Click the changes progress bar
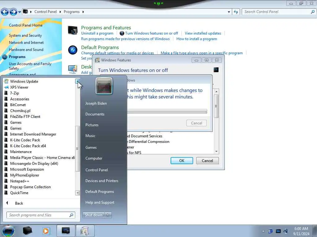This screenshot has height=237, width=317. pyautogui.click(x=167, y=111)
